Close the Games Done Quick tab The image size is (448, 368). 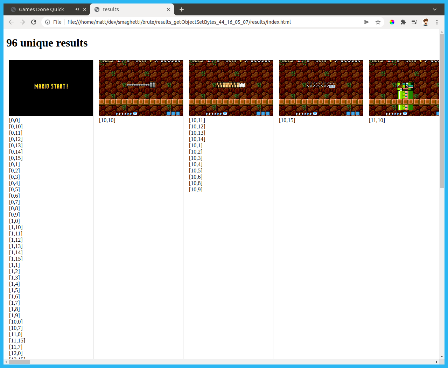(85, 9)
